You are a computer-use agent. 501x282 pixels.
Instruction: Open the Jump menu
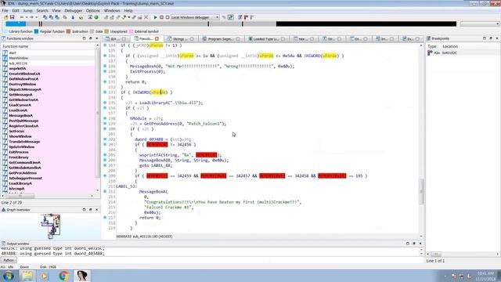(27, 10)
